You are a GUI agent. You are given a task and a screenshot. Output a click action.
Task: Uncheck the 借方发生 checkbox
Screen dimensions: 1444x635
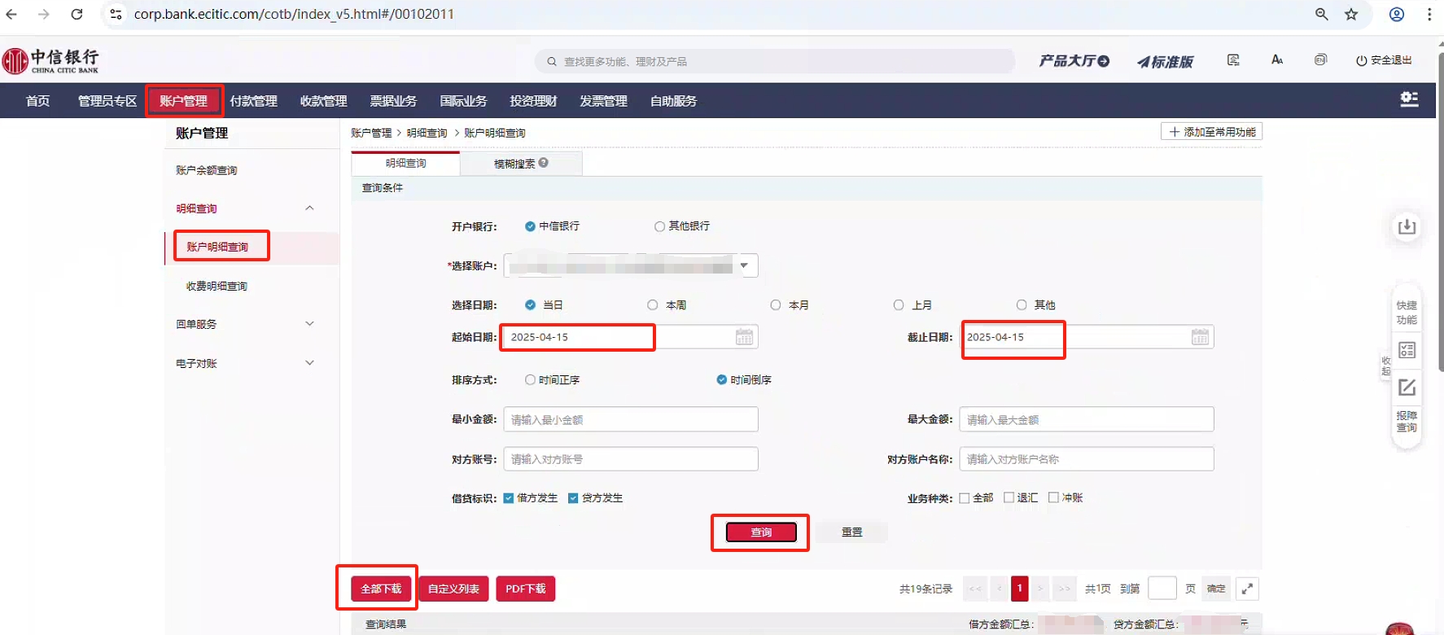pyautogui.click(x=509, y=498)
